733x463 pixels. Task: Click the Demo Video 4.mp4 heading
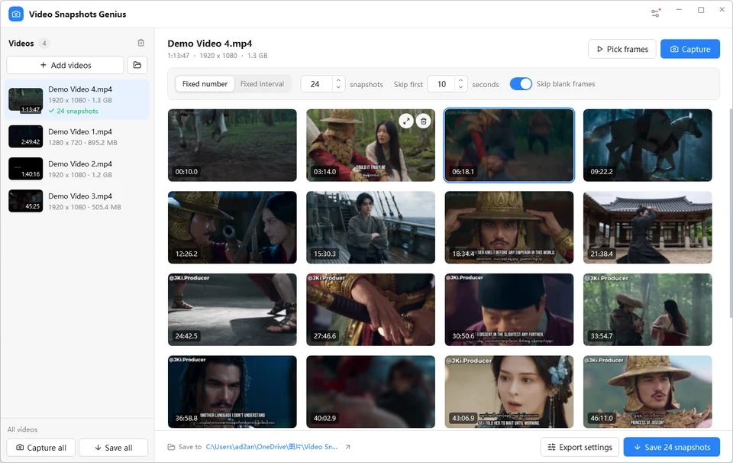coord(209,44)
